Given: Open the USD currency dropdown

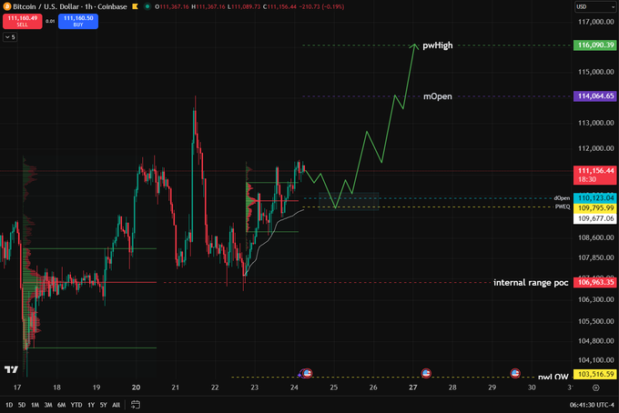Looking at the screenshot, I should point(594,6).
